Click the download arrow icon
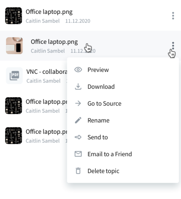This screenshot has width=181, height=199. [x=78, y=87]
